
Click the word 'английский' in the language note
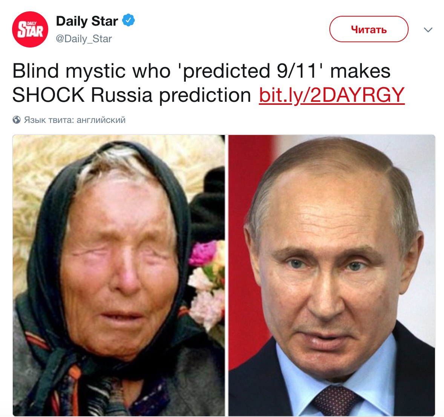pyautogui.click(x=101, y=120)
